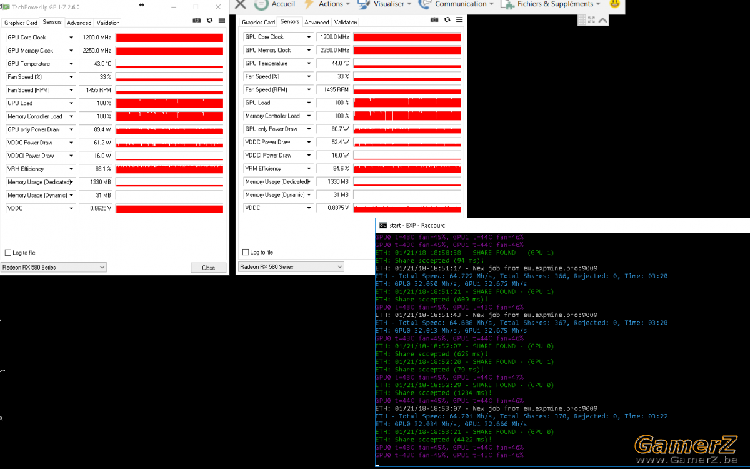Click the 0.8375 V VDDC value
750x469 pixels.
(334, 208)
